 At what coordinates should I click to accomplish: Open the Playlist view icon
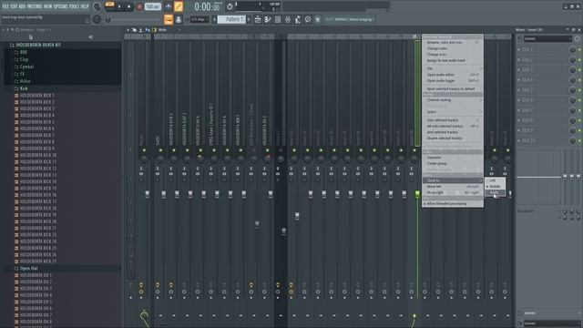[x=258, y=19]
